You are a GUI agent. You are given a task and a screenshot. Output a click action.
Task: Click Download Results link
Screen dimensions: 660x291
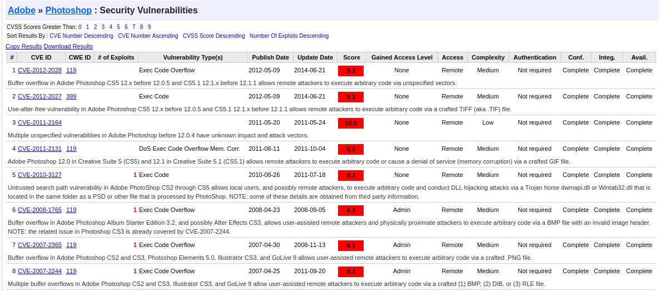[68, 46]
